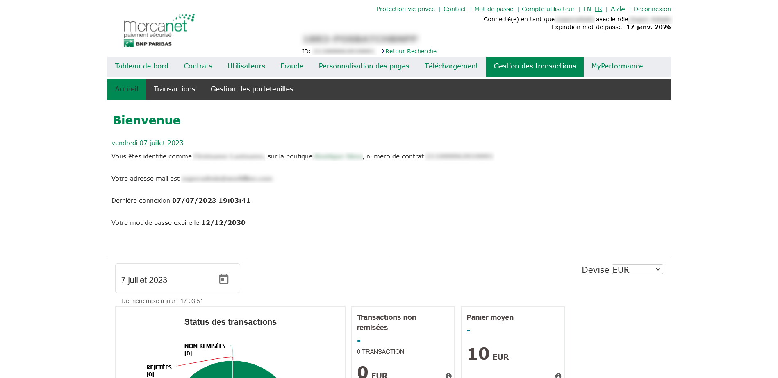
Task: Switch language to EN
Action: pyautogui.click(x=587, y=9)
